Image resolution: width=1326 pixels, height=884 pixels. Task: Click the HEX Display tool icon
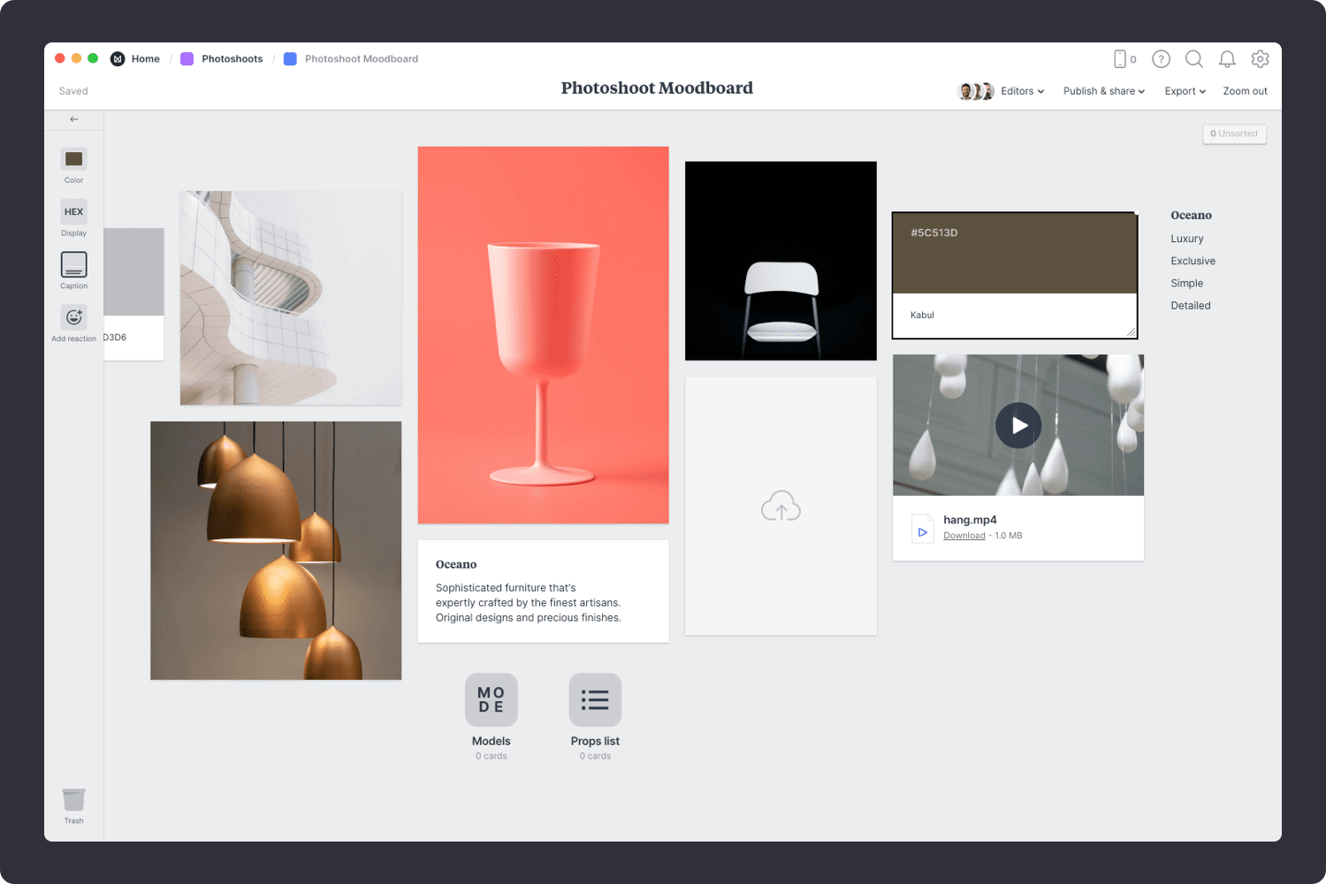tap(73, 212)
